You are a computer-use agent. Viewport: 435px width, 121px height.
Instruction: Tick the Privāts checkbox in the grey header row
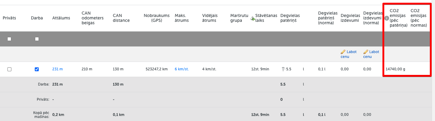click(9, 39)
